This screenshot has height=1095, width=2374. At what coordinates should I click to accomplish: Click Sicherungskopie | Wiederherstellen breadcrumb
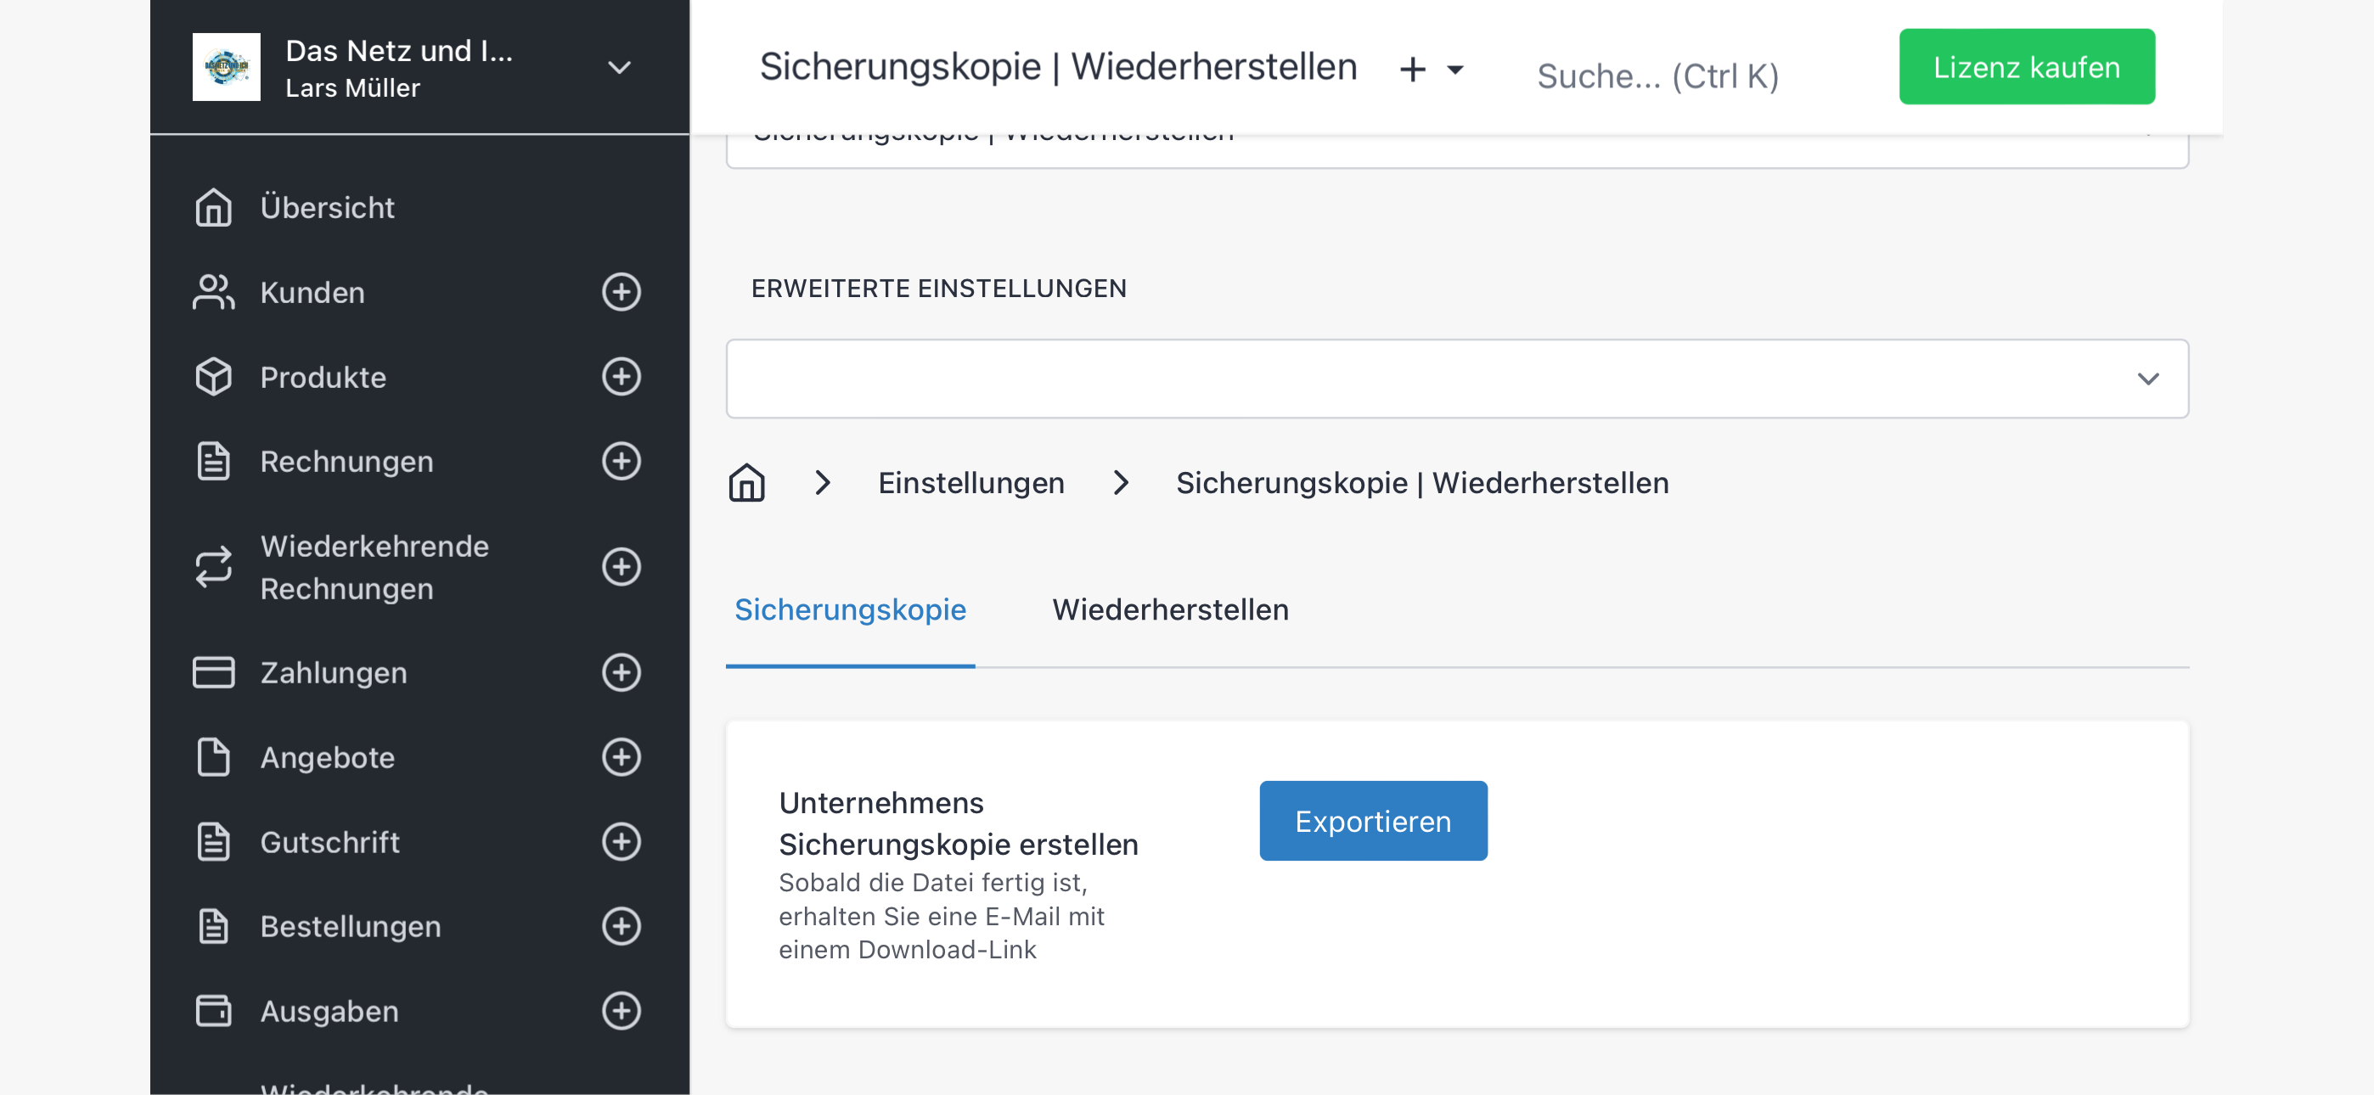(1422, 483)
